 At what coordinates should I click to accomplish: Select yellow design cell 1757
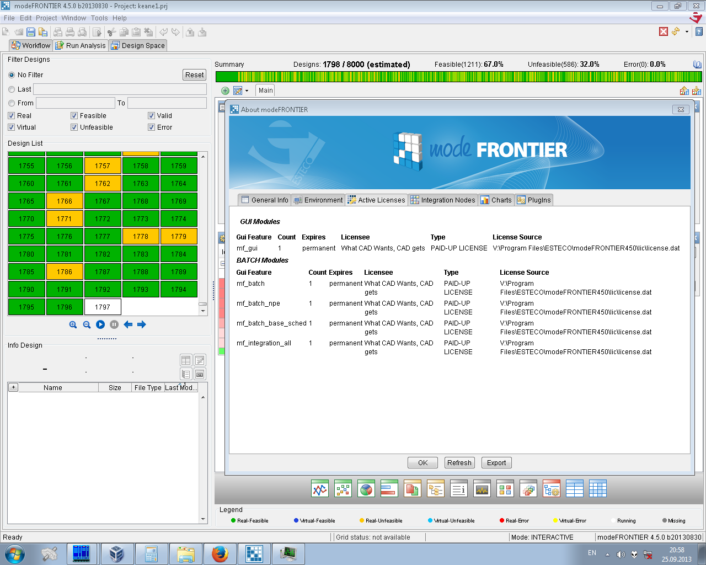tap(103, 166)
